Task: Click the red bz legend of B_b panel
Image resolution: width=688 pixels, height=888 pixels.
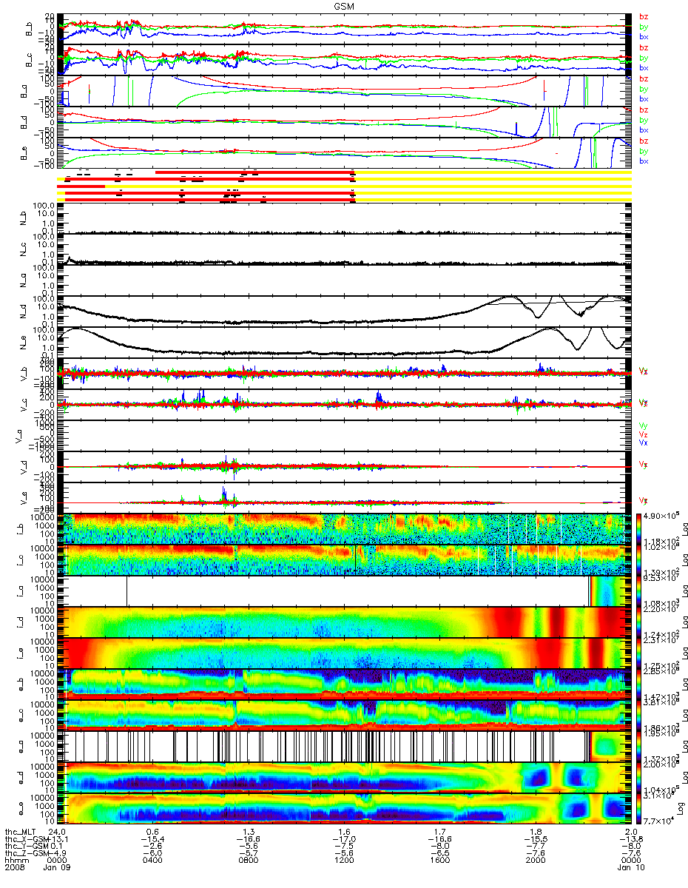Action: 644,16
